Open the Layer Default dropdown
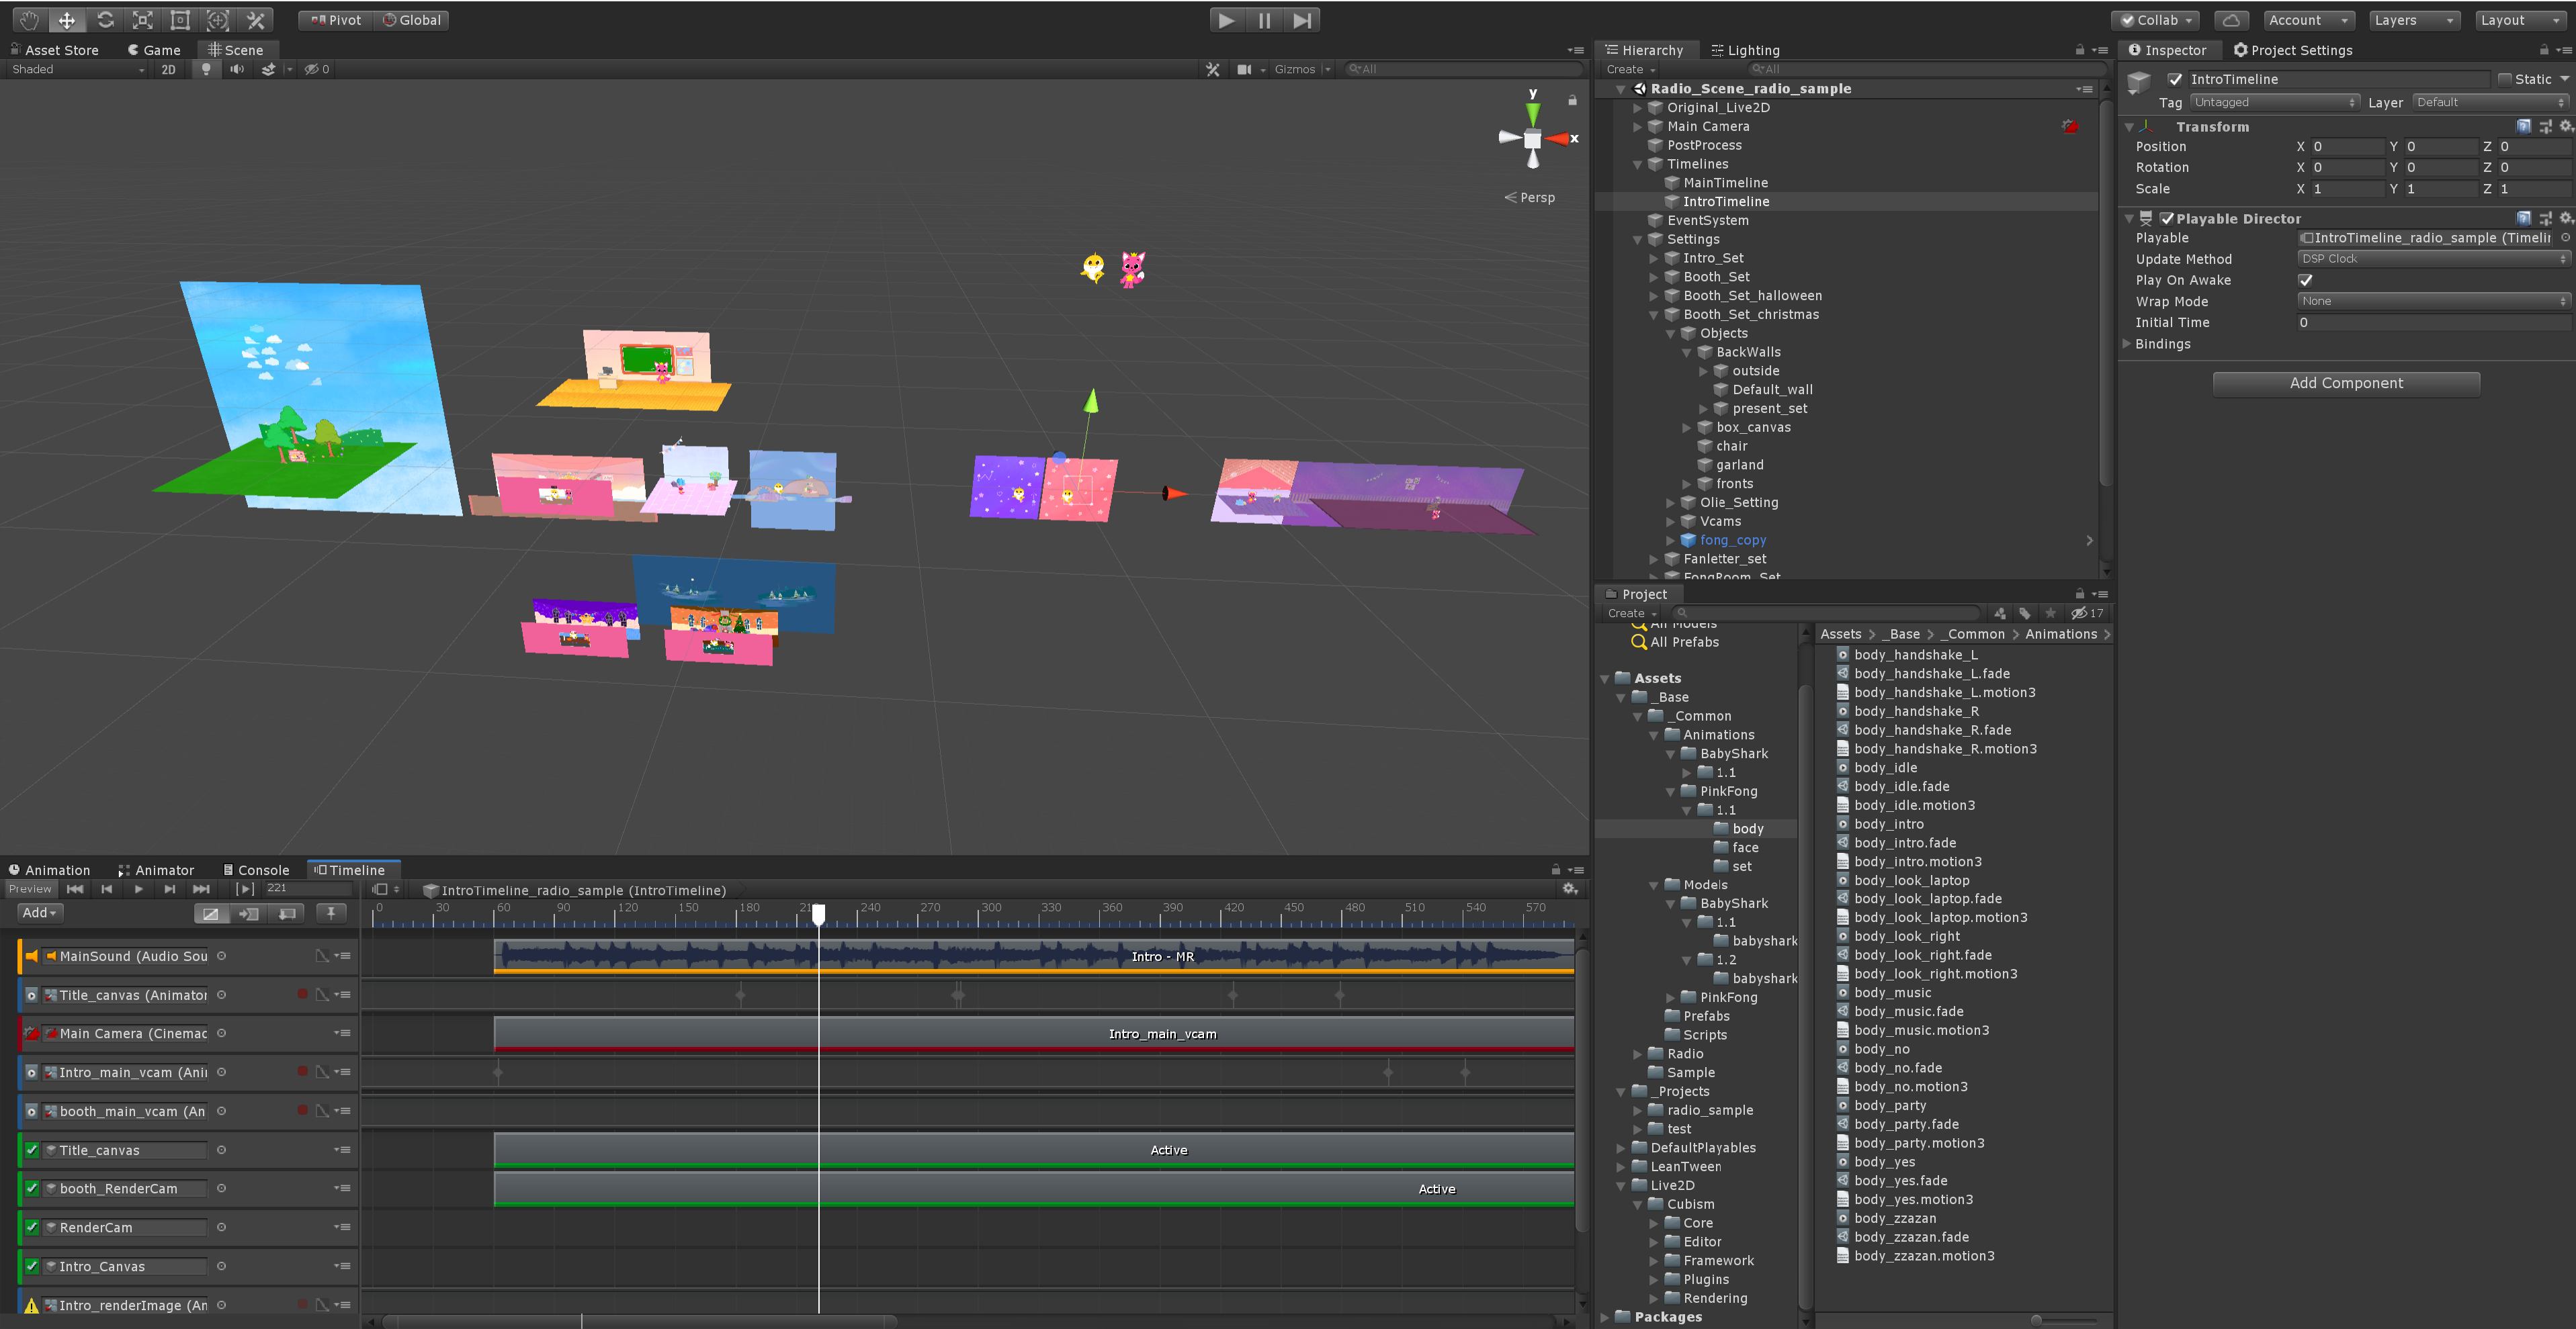Screen dimensions: 2576x1329 pos(2490,102)
